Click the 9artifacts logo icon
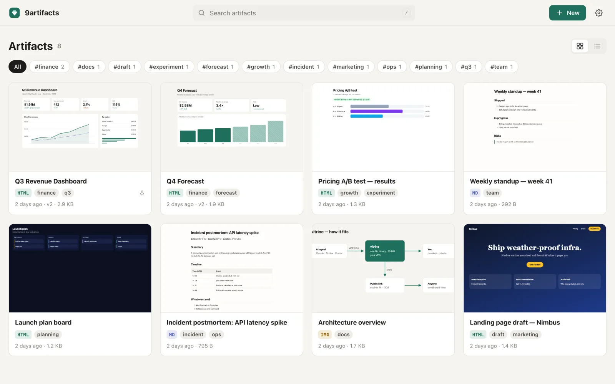615x384 pixels. (15, 13)
